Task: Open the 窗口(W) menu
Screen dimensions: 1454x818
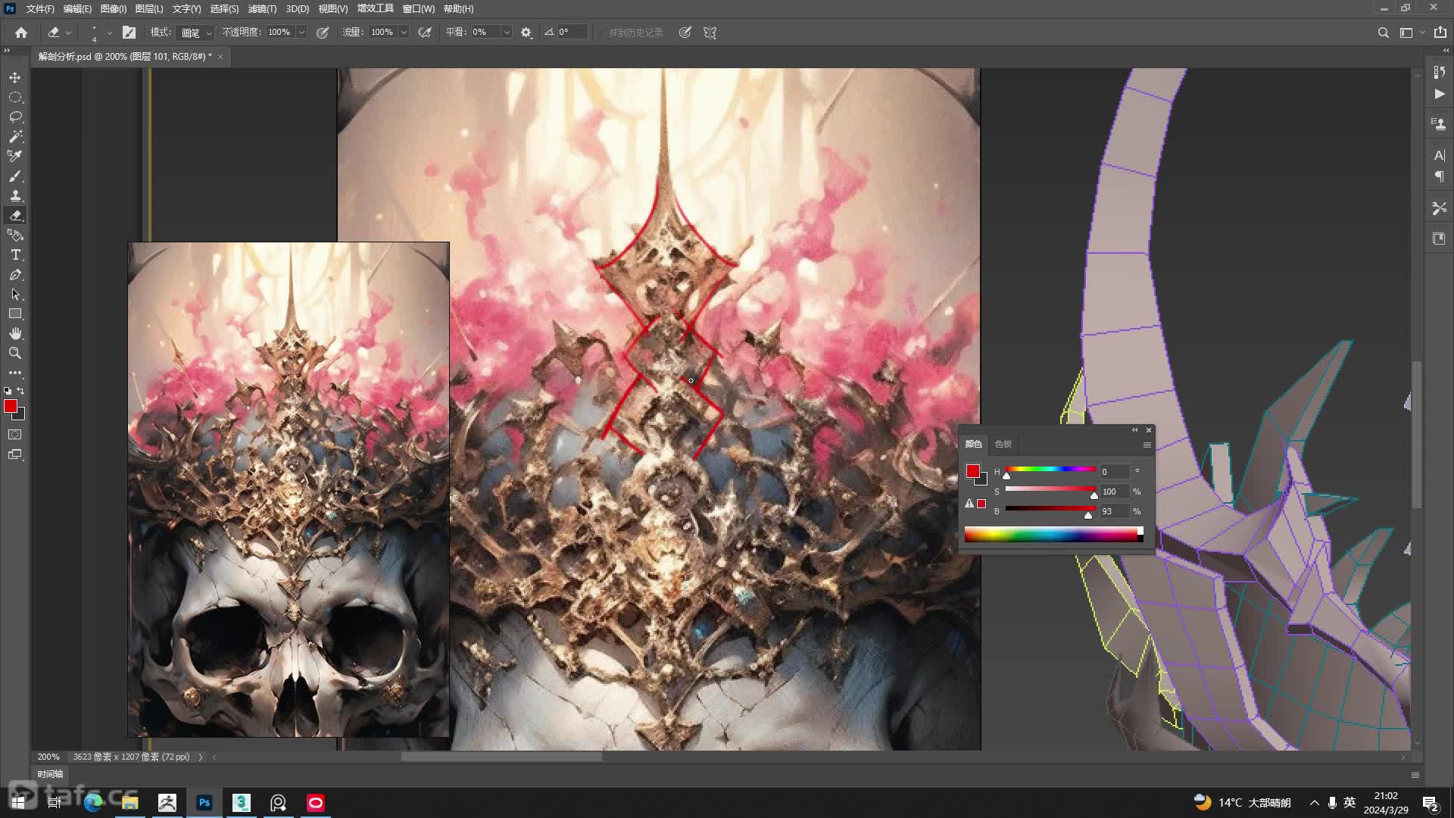Action: tap(419, 9)
